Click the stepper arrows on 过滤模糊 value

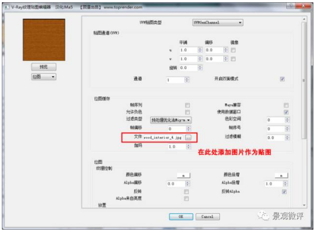287,137
